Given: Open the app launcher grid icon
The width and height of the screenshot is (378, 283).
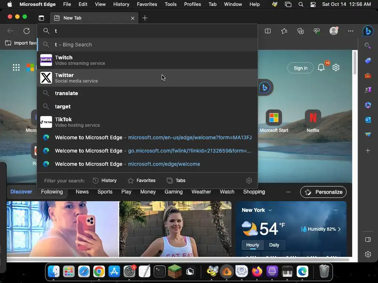Looking at the screenshot, I should [x=16, y=67].
